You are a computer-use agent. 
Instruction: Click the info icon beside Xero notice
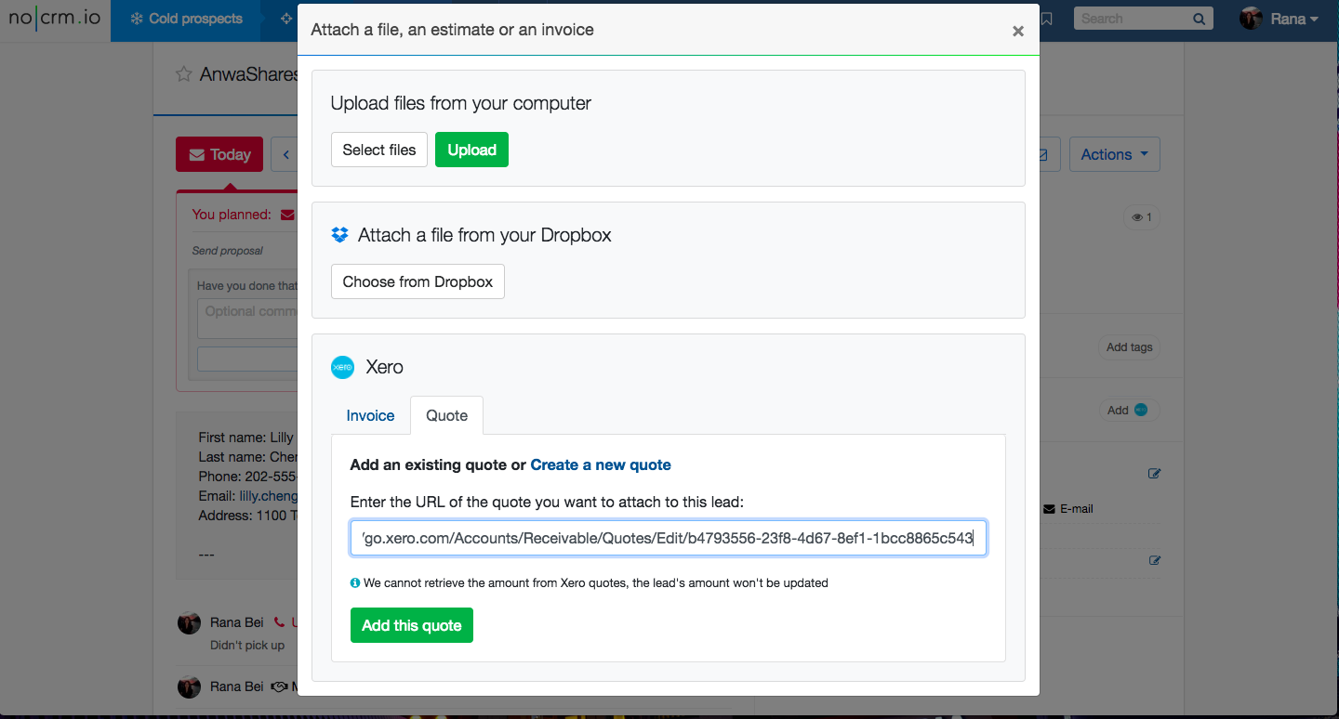[355, 583]
